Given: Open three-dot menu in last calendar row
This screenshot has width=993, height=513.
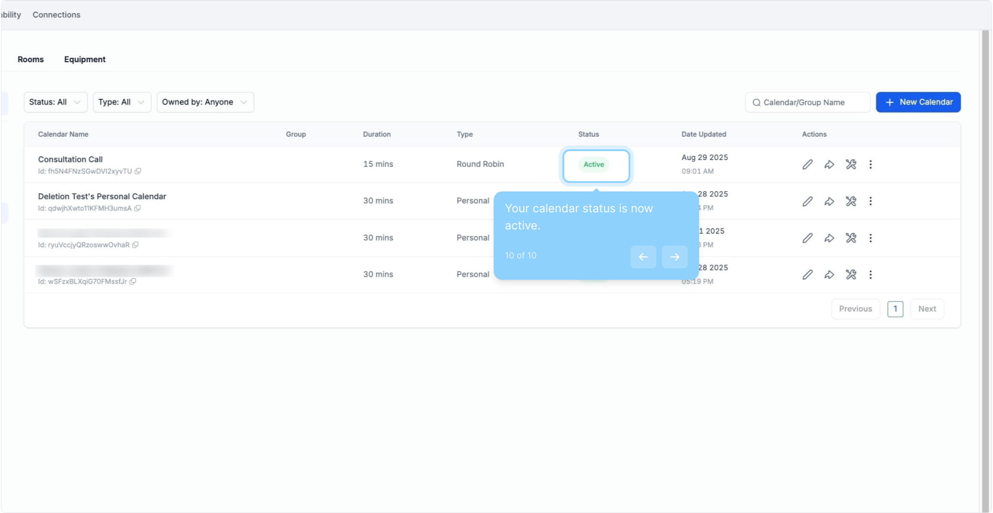Looking at the screenshot, I should (x=870, y=275).
